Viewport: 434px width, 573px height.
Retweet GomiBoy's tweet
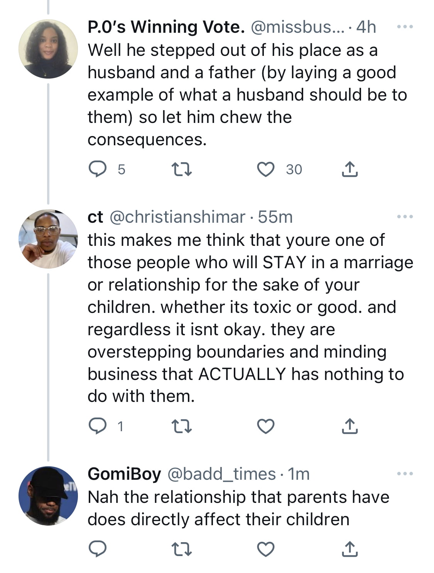182,549
